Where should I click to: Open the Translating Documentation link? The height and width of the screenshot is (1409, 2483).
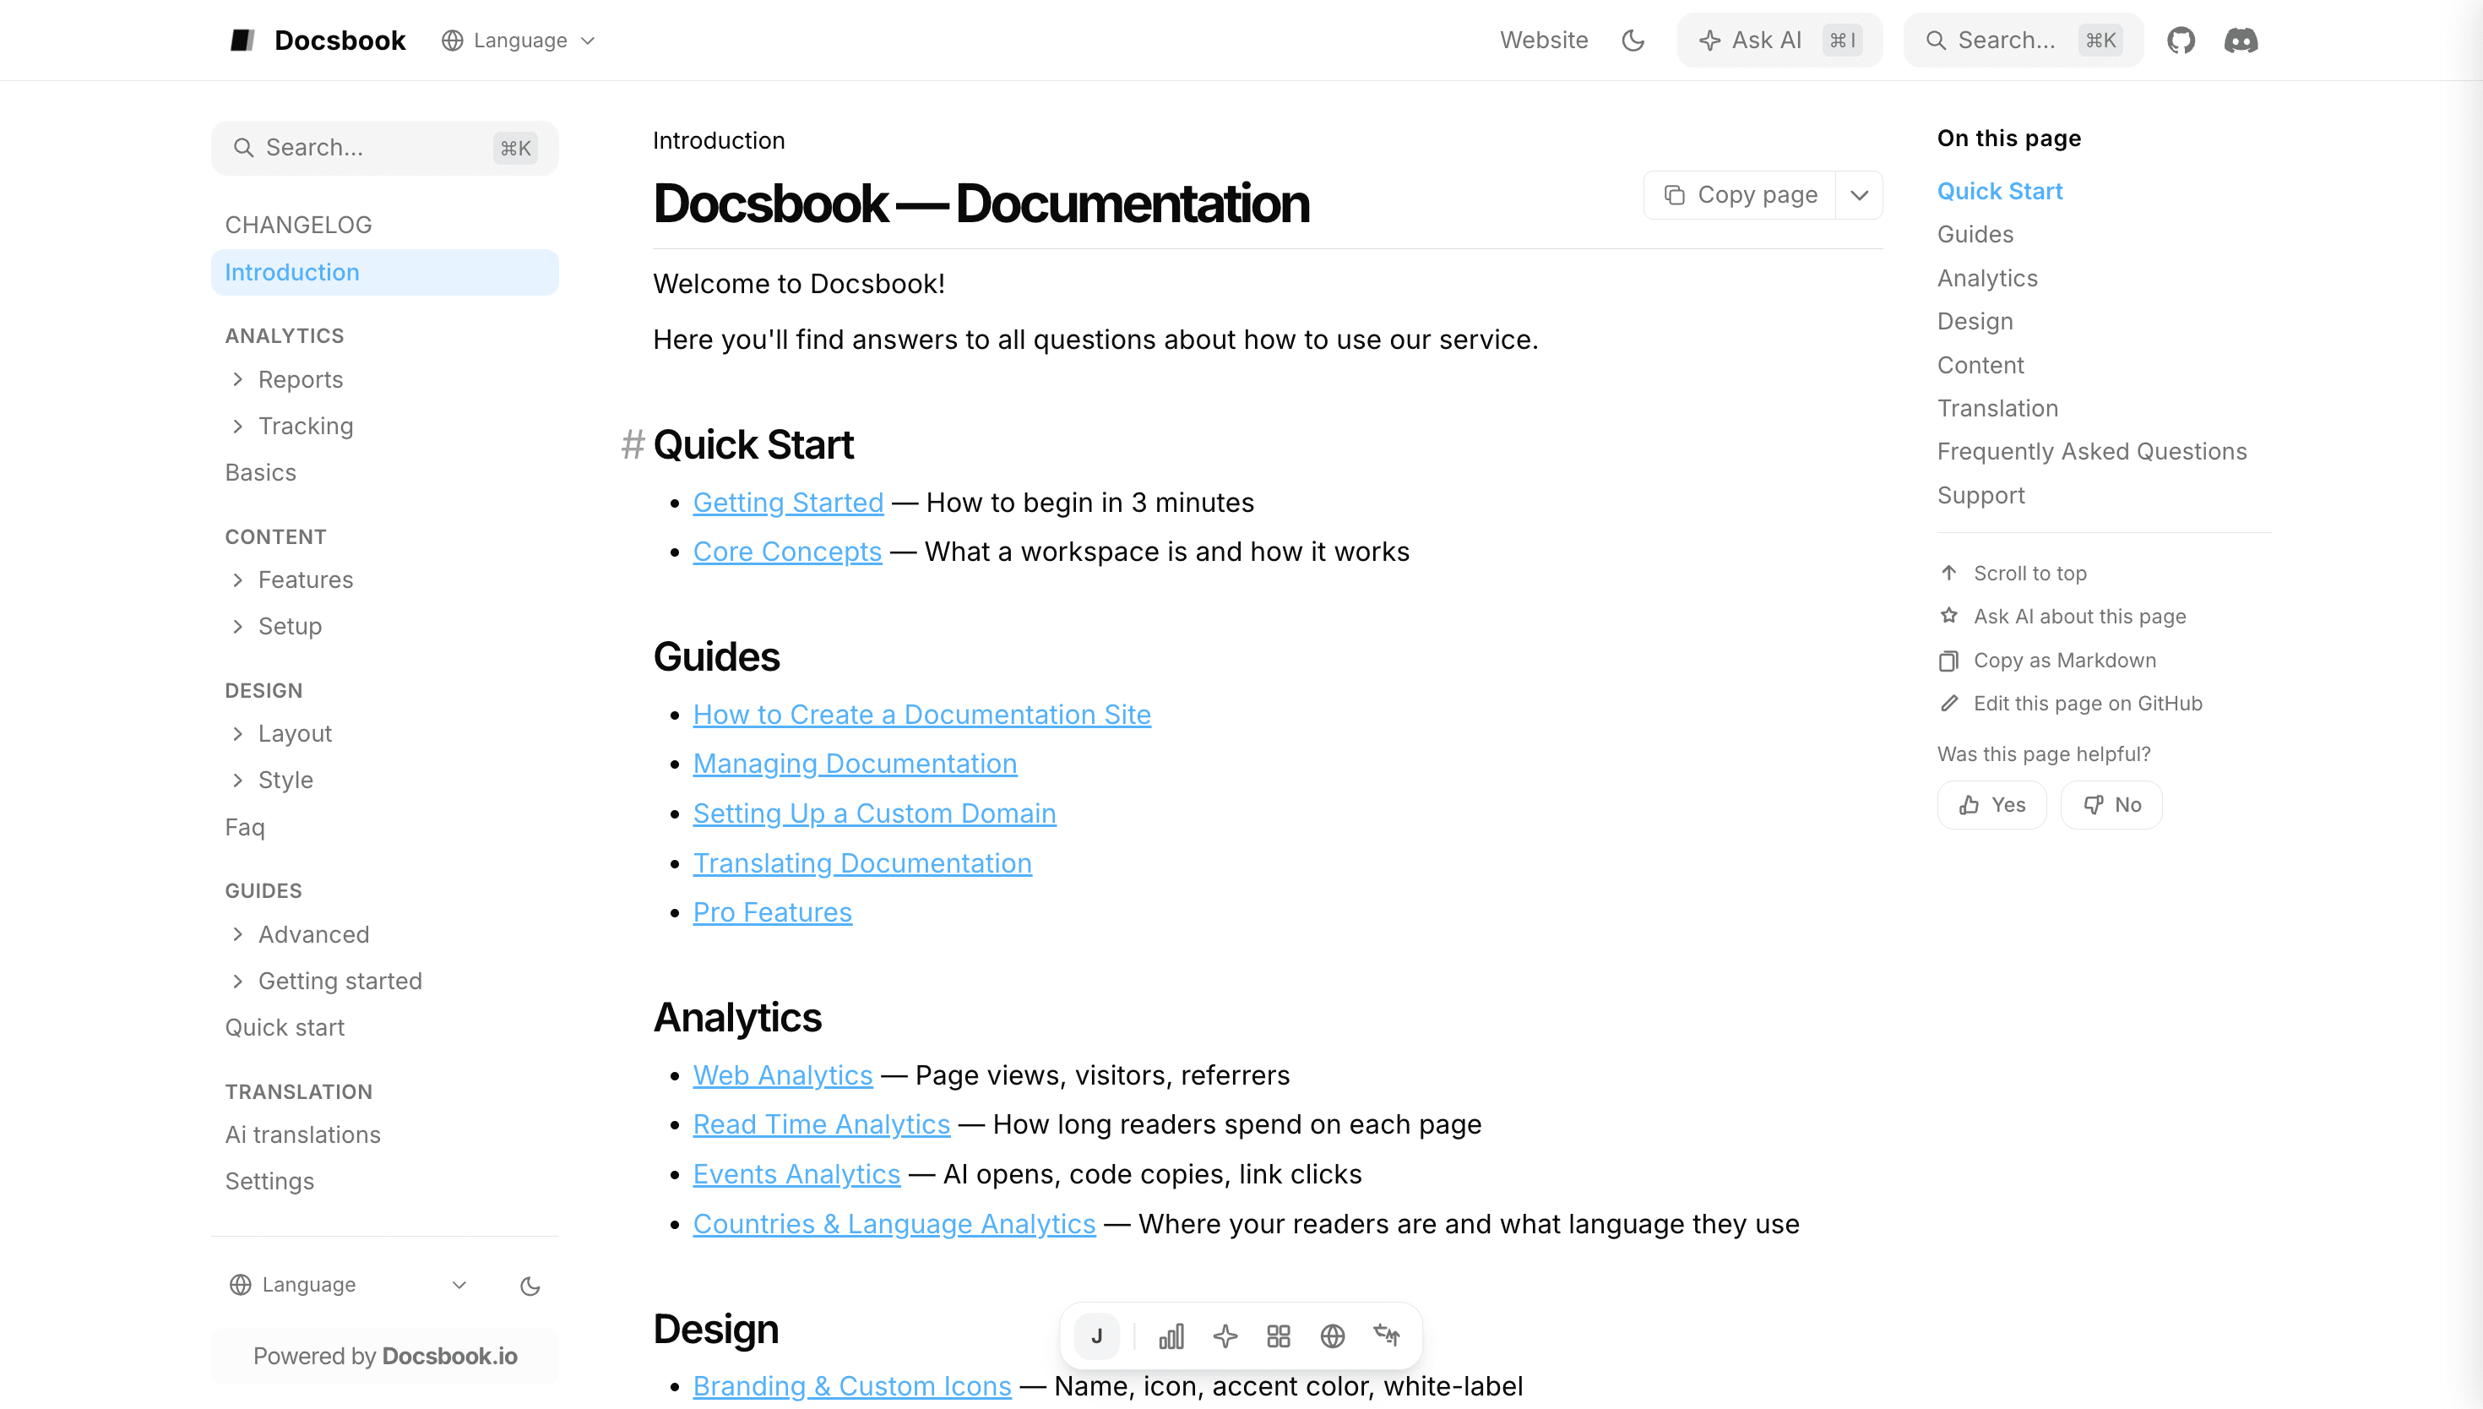point(863,863)
